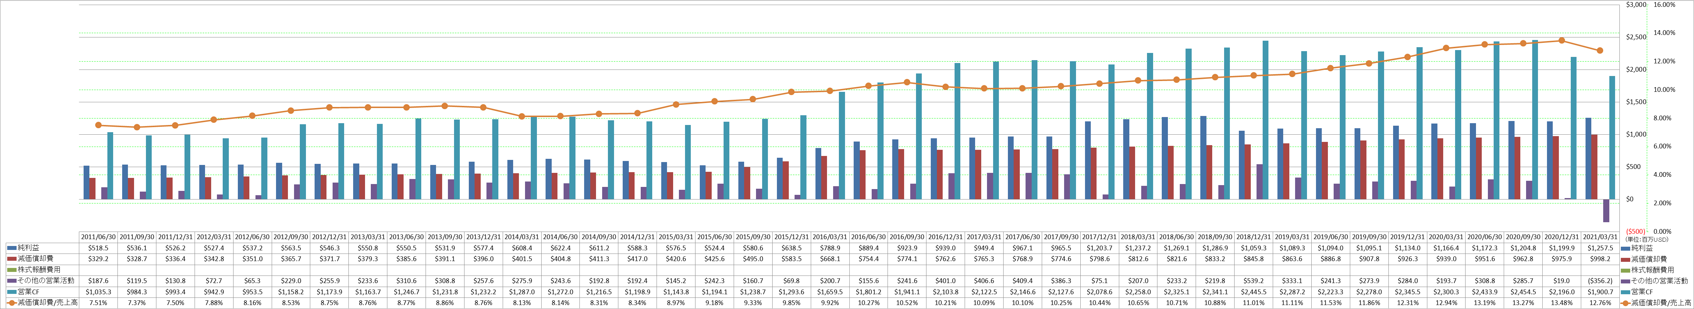The image size is (1694, 309).
Task: Select the 純利益 cell showing $518.5
Action: [98, 248]
